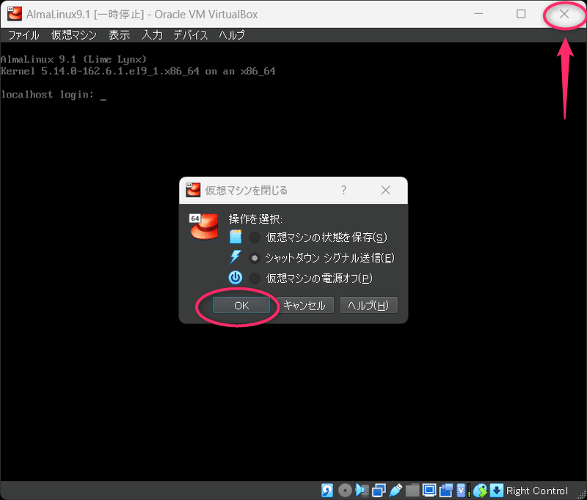Click the optical disc status icon
Image resolution: width=587 pixels, height=500 pixels.
(x=345, y=490)
